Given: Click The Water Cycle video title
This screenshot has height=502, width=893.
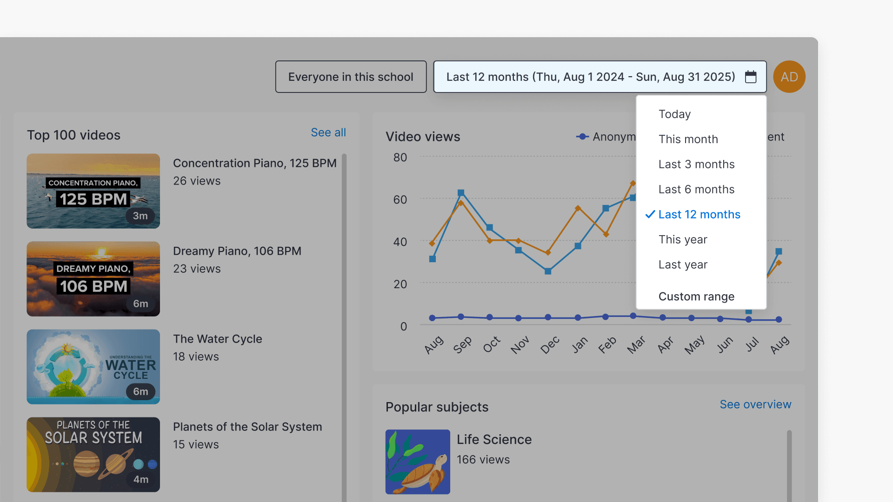Looking at the screenshot, I should (218, 339).
